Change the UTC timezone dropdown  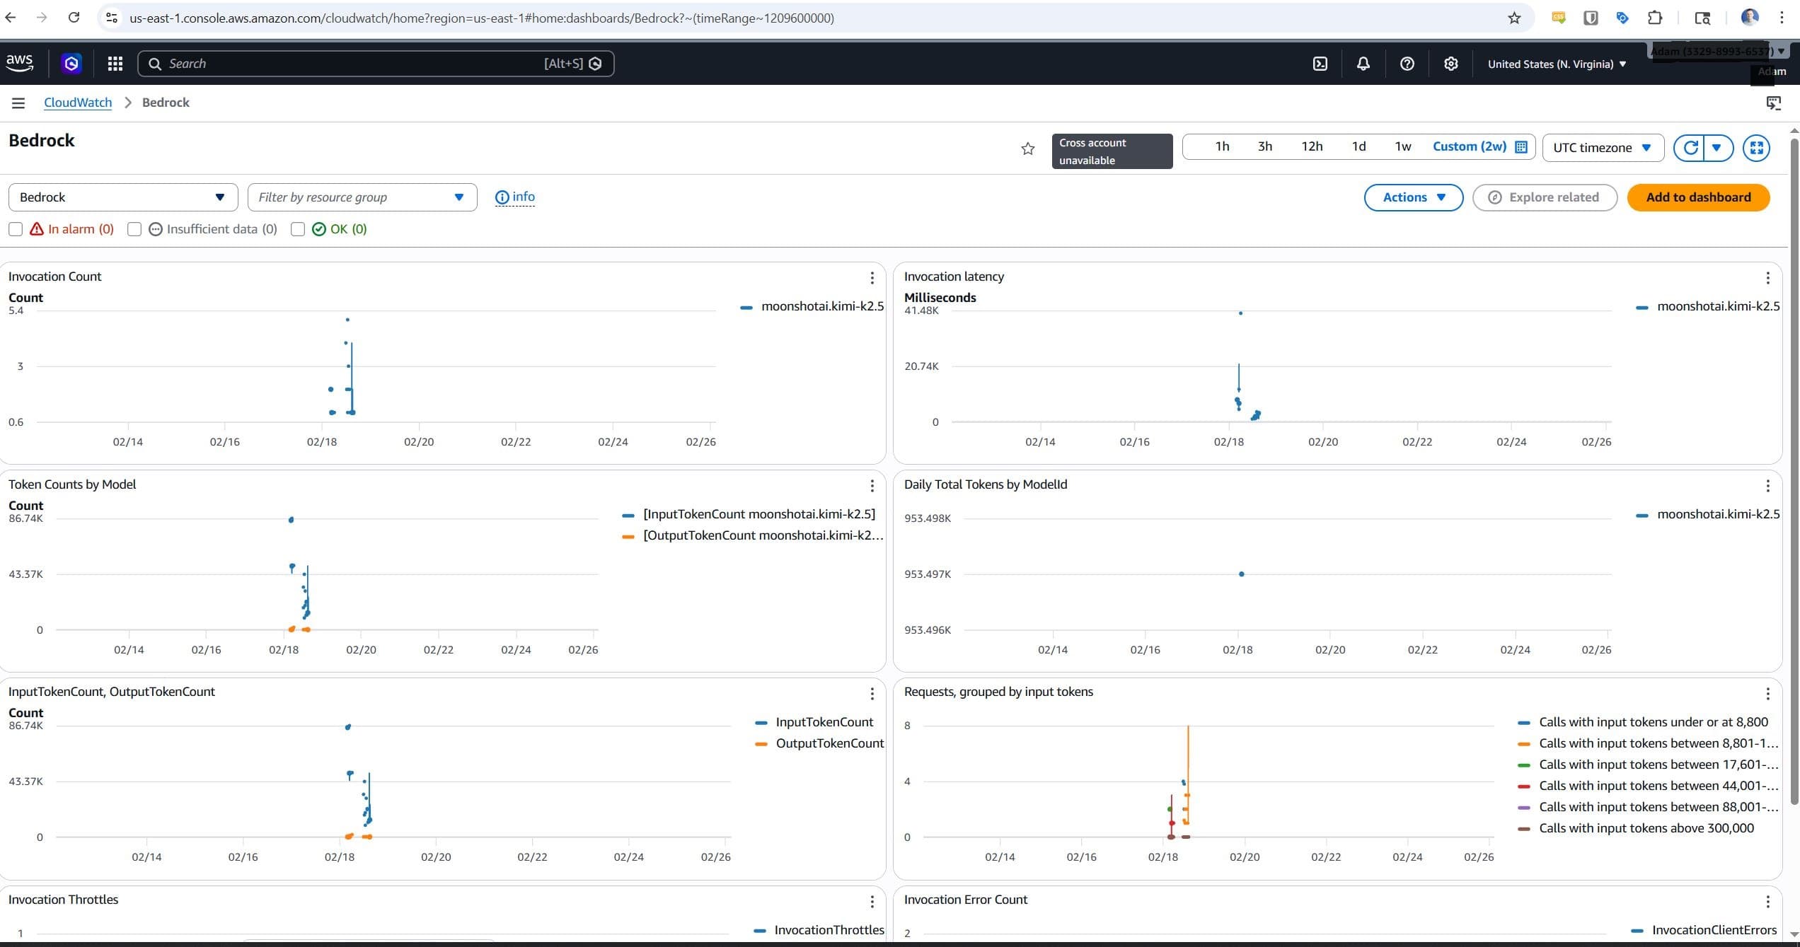pos(1602,148)
